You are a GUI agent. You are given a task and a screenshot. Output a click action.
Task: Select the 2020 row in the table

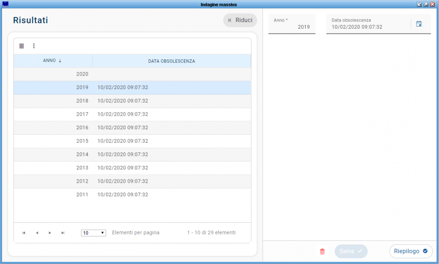coord(132,74)
